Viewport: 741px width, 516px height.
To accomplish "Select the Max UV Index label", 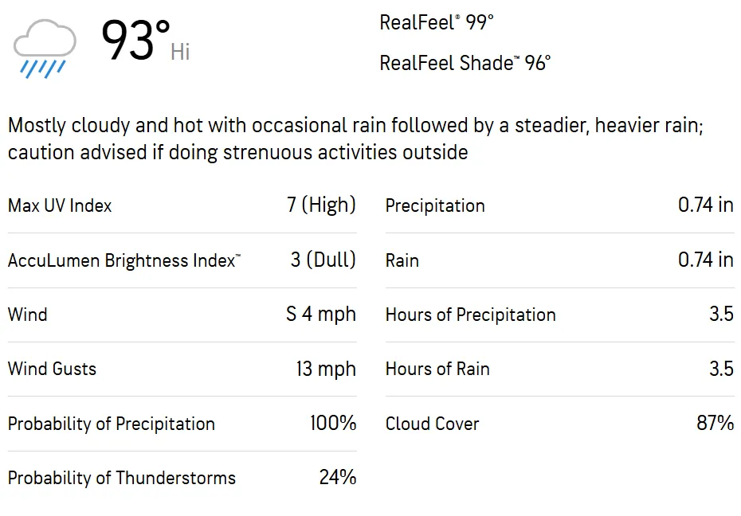I will click(x=60, y=205).
